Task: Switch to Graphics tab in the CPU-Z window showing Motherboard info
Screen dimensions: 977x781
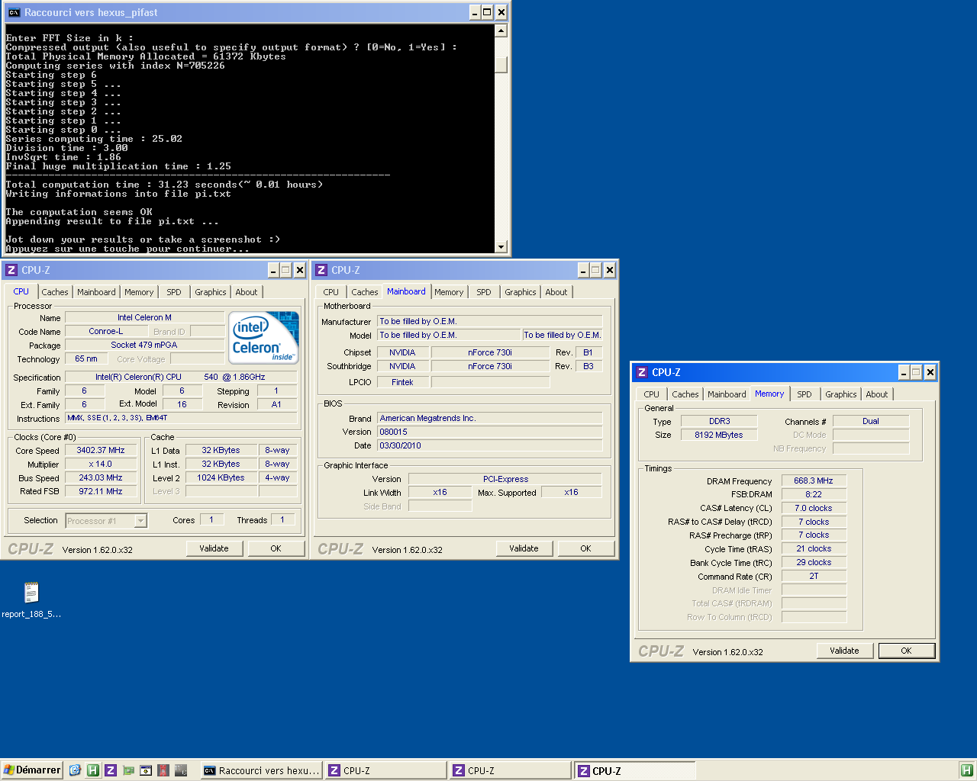Action: coord(521,292)
